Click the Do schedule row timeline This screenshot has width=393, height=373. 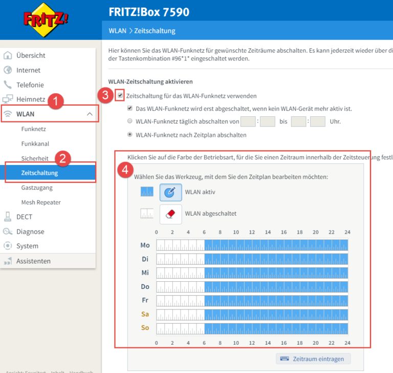click(x=252, y=286)
